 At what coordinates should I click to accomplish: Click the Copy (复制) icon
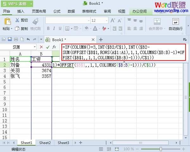(17, 28)
